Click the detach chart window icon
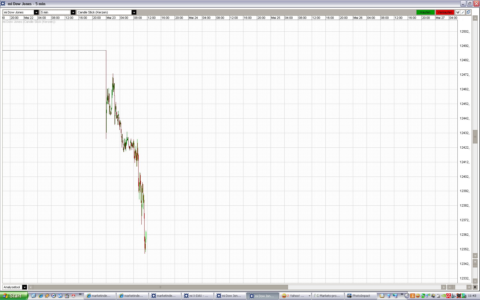This screenshot has height=300, width=480. [469, 12]
